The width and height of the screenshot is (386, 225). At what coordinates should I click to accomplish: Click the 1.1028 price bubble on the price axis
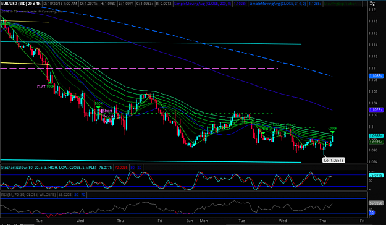(376, 109)
